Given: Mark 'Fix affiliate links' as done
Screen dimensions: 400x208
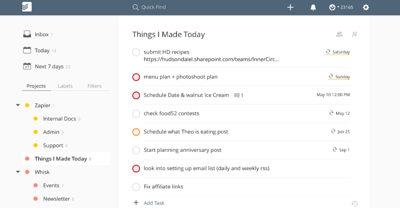Looking at the screenshot, I should tap(136, 187).
